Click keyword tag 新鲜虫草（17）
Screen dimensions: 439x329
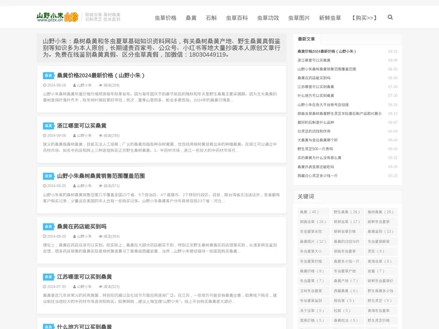(x=346, y=222)
